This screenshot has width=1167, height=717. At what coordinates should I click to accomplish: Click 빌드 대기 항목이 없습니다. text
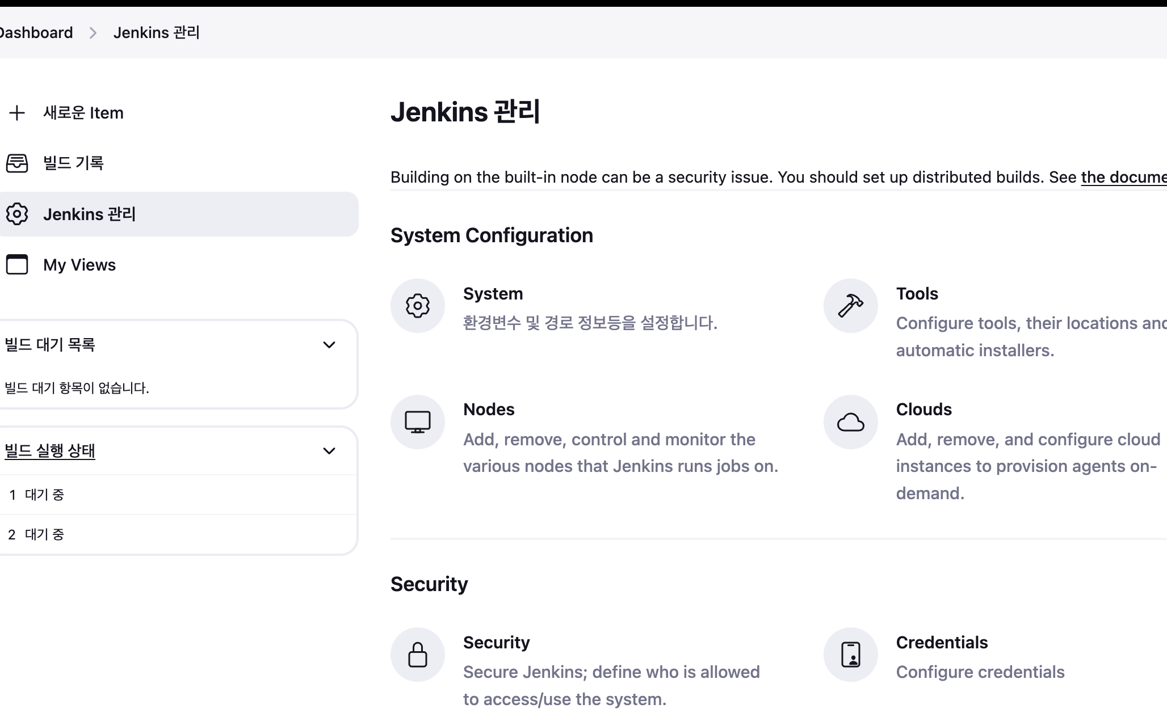point(77,388)
